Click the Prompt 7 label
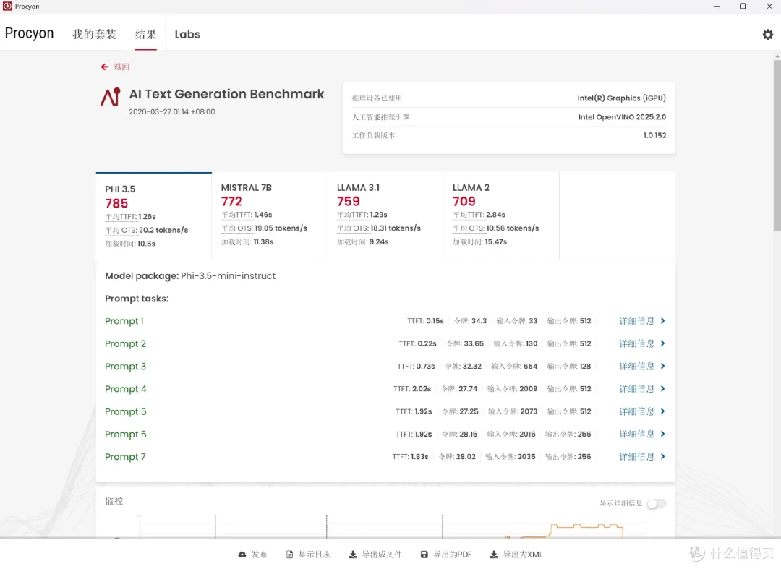The height and width of the screenshot is (569, 781). tap(126, 456)
